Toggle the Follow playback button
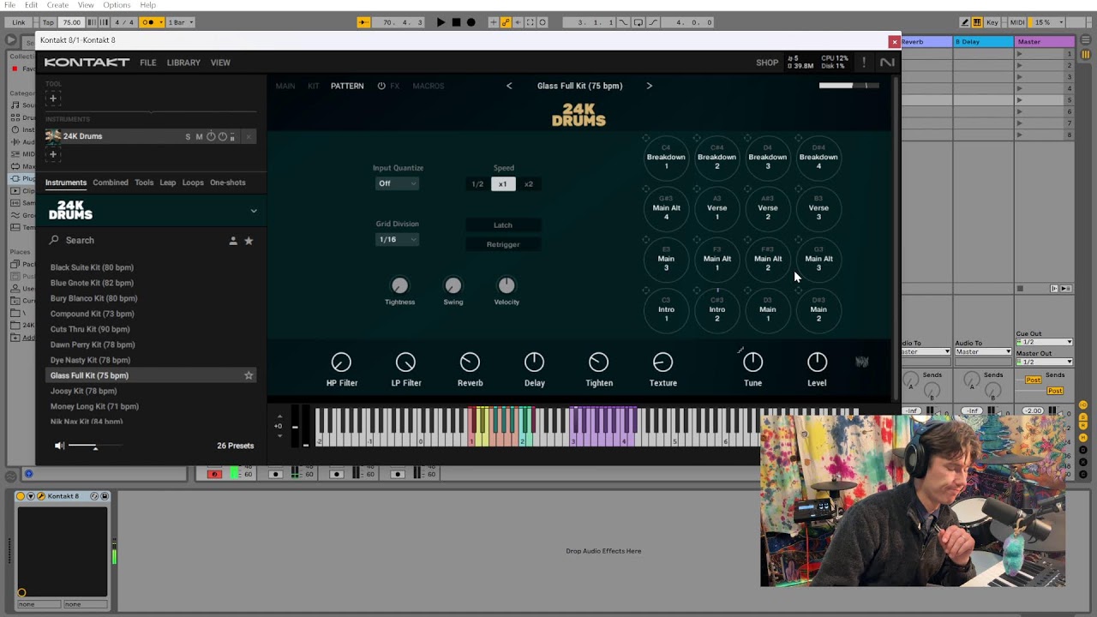Image resolution: width=1097 pixels, height=617 pixels. point(363,22)
